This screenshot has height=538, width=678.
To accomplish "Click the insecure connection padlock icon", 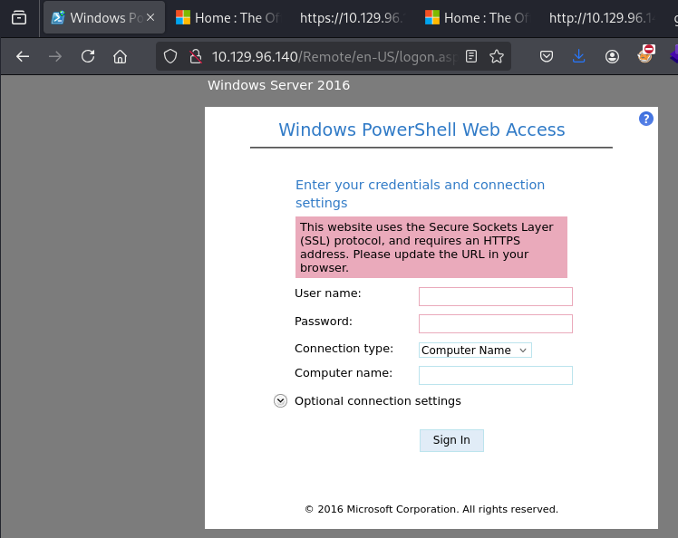I will [x=194, y=56].
